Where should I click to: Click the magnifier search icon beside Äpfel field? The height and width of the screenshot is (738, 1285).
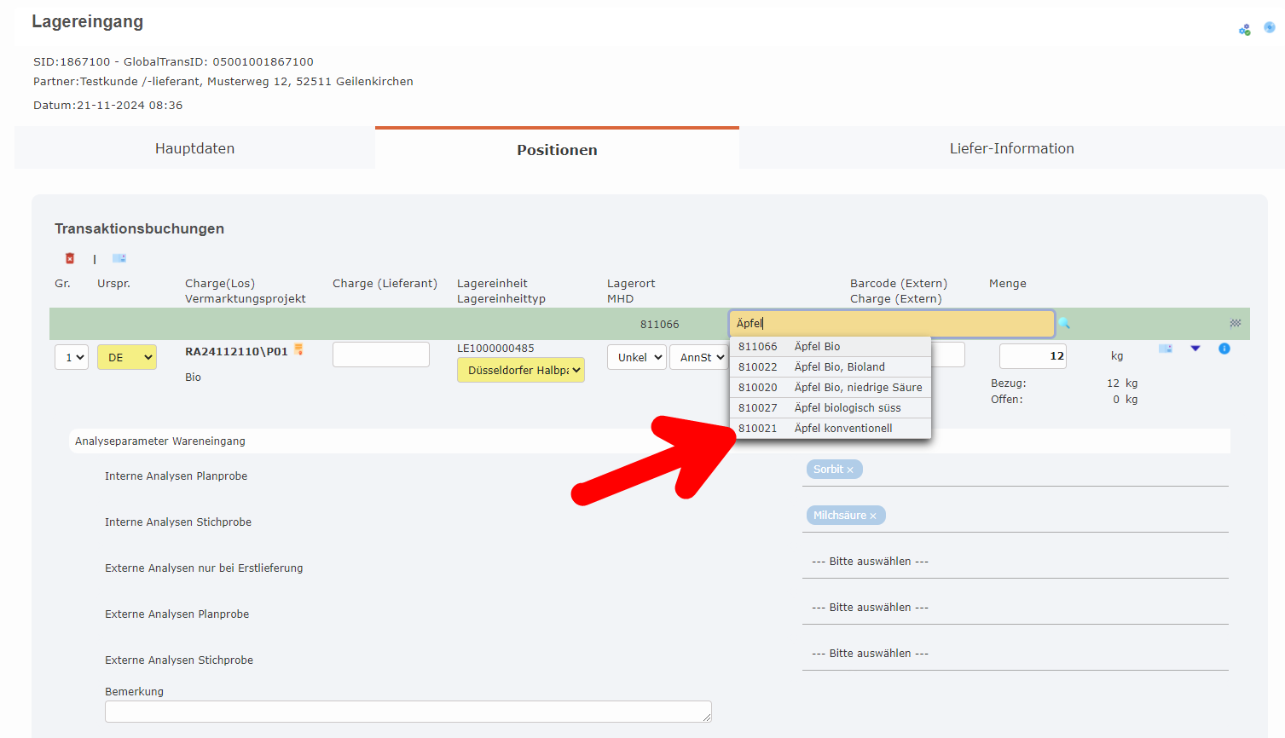1064,323
